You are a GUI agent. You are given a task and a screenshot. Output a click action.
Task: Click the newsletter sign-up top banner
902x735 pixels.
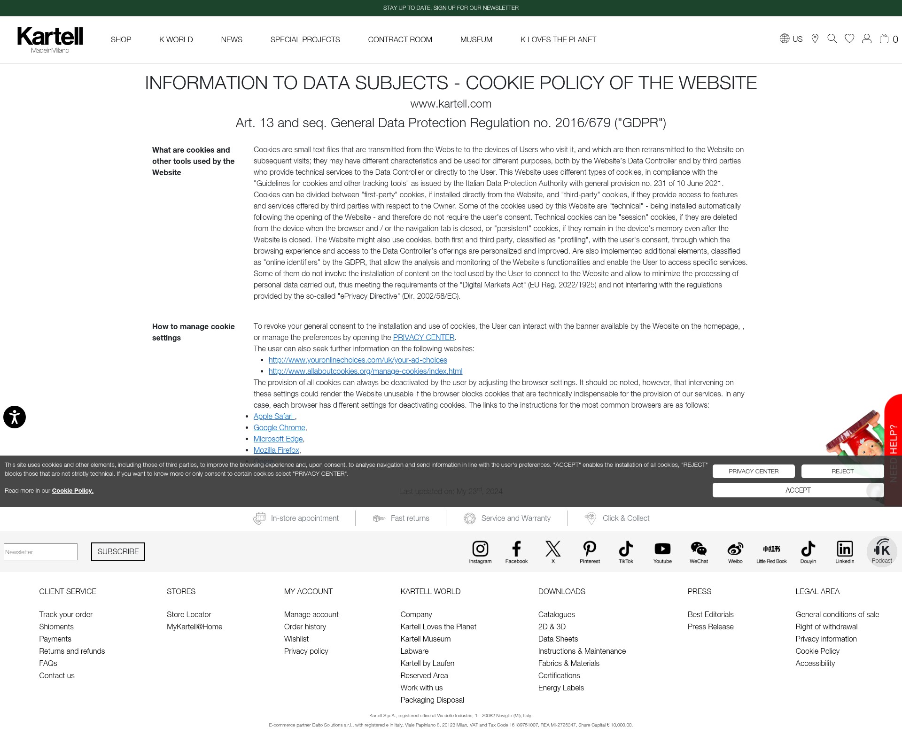coord(451,8)
